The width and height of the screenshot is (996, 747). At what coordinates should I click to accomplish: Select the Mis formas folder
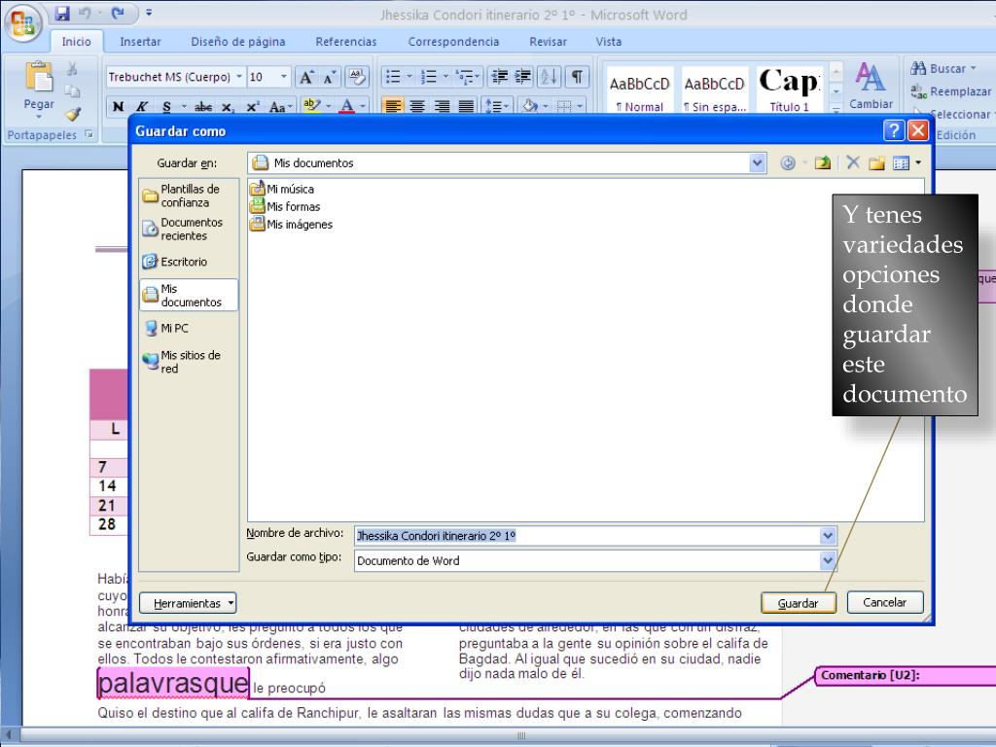coord(285,206)
